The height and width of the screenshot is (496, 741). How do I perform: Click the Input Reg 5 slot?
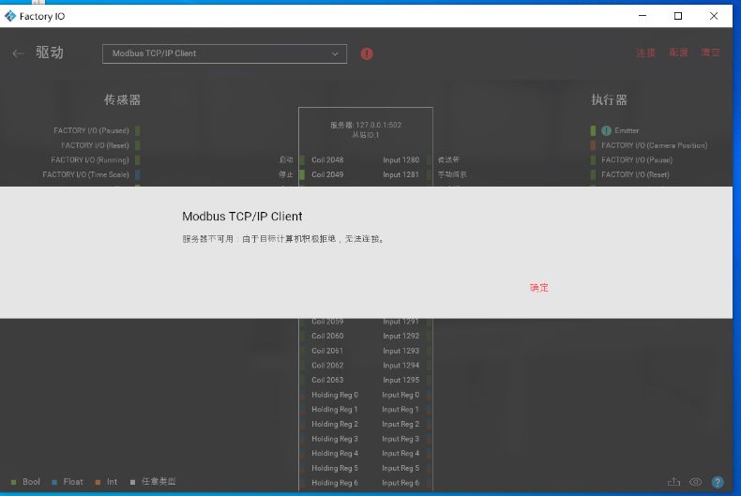coord(401,468)
